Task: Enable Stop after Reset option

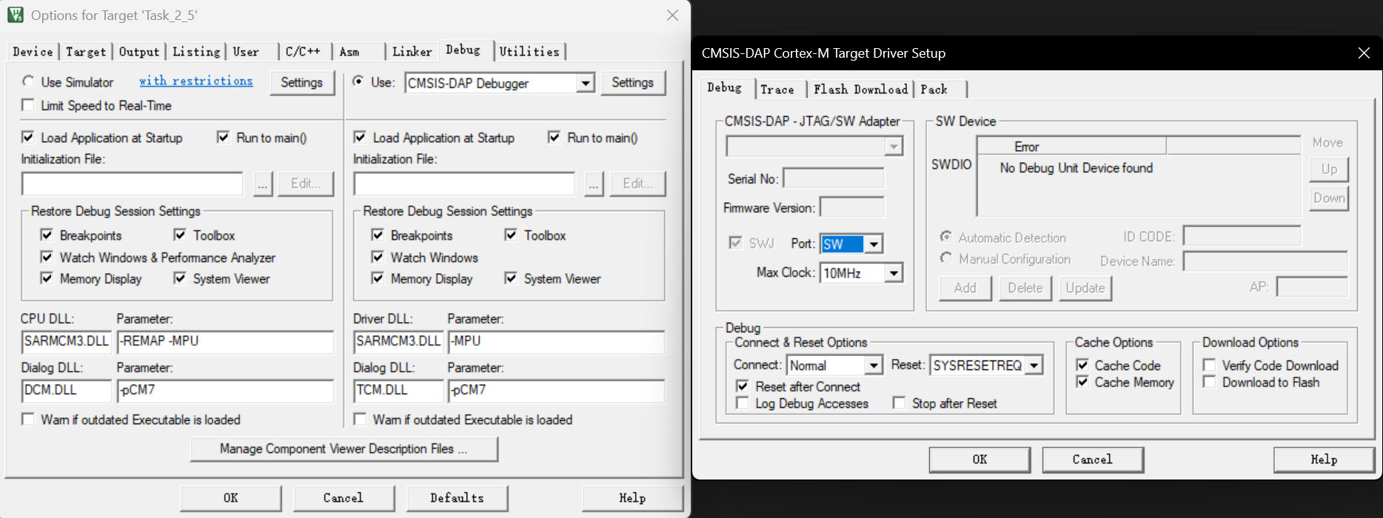Action: click(x=899, y=403)
